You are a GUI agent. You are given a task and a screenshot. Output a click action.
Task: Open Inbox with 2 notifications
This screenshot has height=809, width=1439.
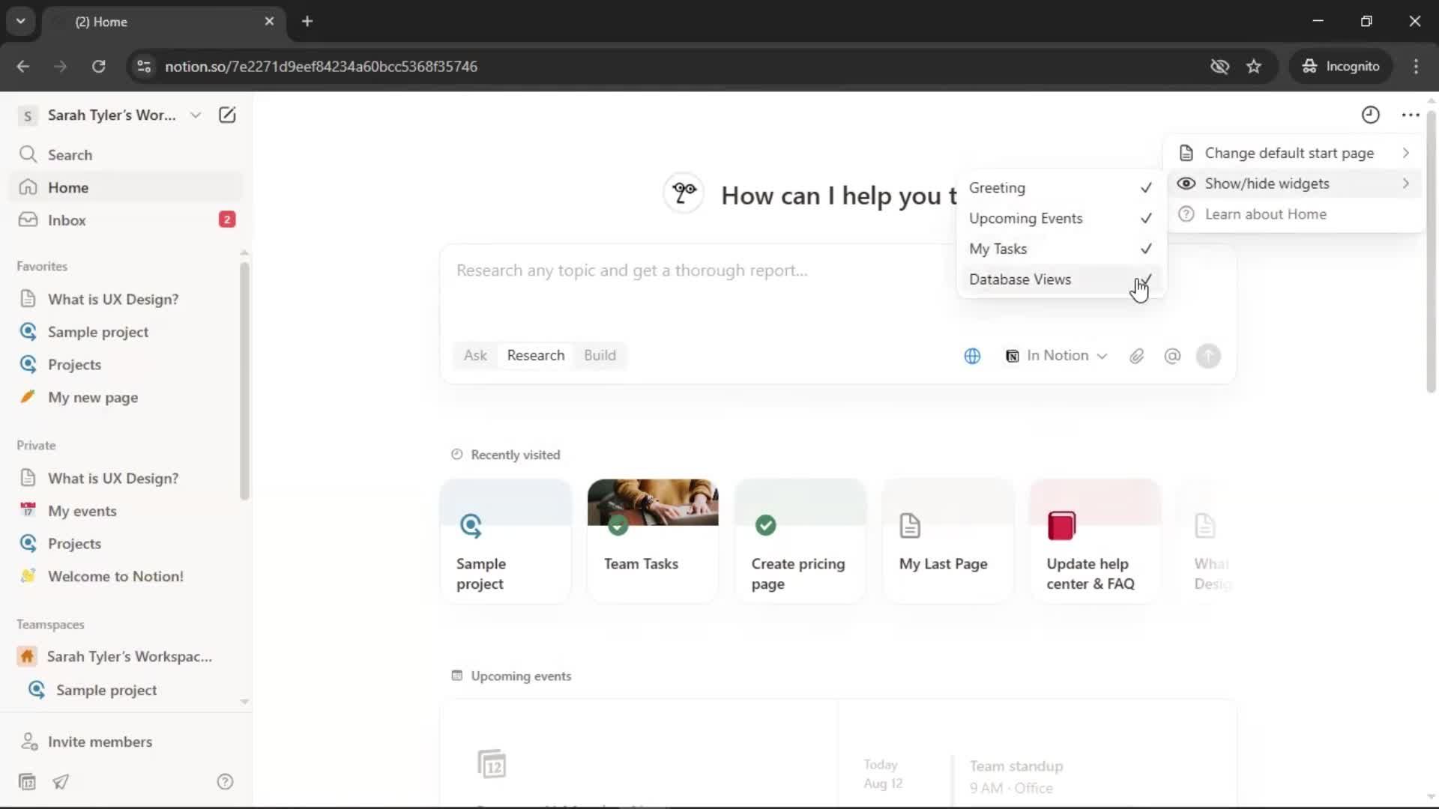coord(126,220)
